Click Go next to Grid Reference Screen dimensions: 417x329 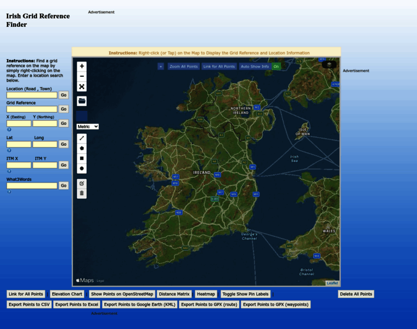coord(64,109)
